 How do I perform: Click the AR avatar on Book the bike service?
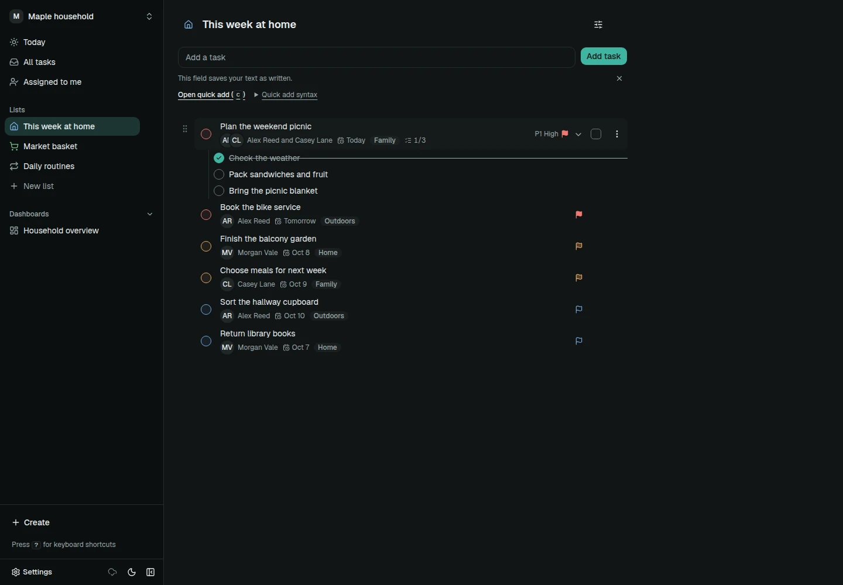coord(227,221)
